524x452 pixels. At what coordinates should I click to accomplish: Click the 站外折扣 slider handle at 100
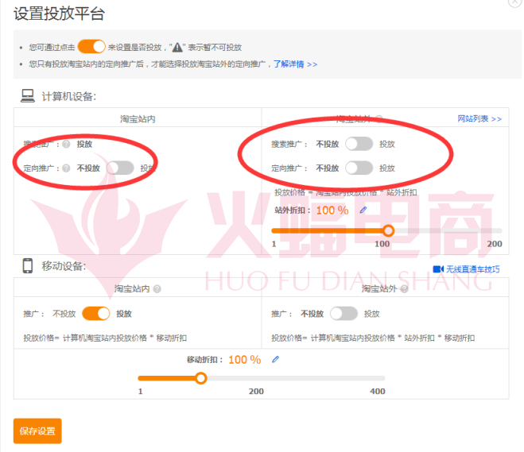pos(388,230)
